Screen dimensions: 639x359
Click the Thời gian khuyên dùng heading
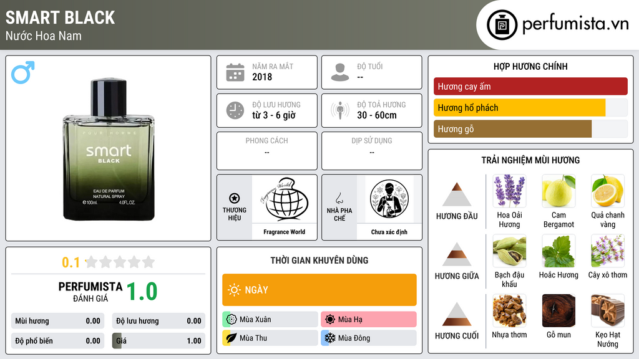click(x=319, y=261)
